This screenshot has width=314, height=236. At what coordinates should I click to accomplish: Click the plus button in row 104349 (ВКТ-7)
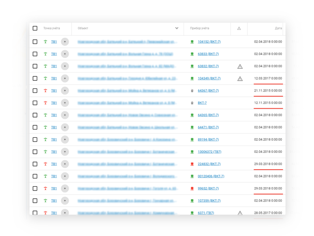pos(65,78)
